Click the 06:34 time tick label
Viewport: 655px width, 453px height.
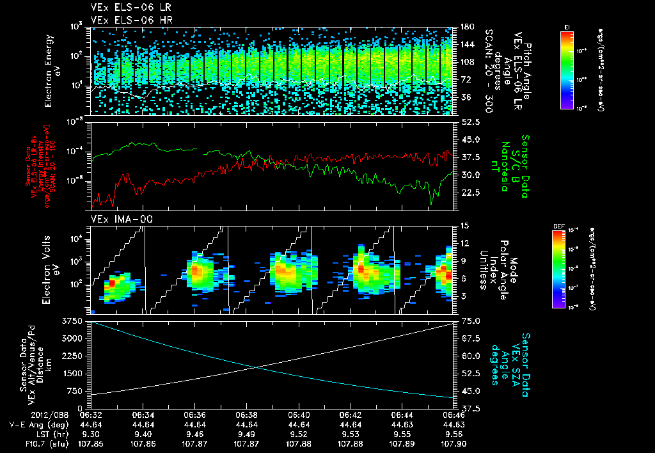[x=143, y=415]
